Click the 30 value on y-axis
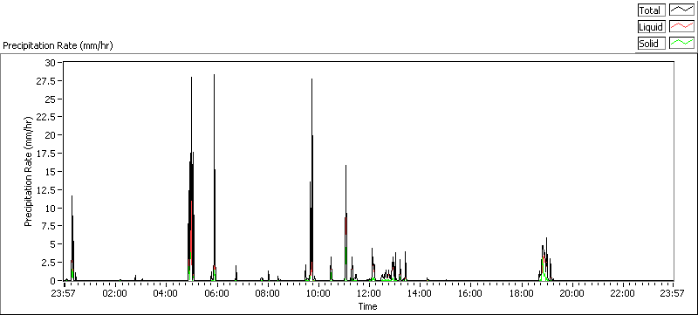This screenshot has height=315, width=698. pyautogui.click(x=50, y=62)
